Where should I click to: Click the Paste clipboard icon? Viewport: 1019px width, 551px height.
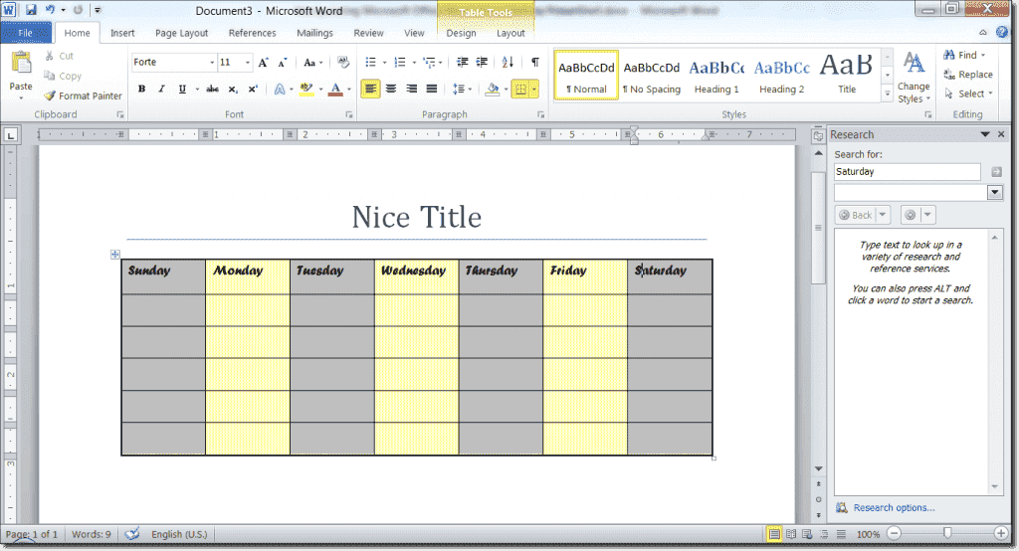[x=21, y=64]
